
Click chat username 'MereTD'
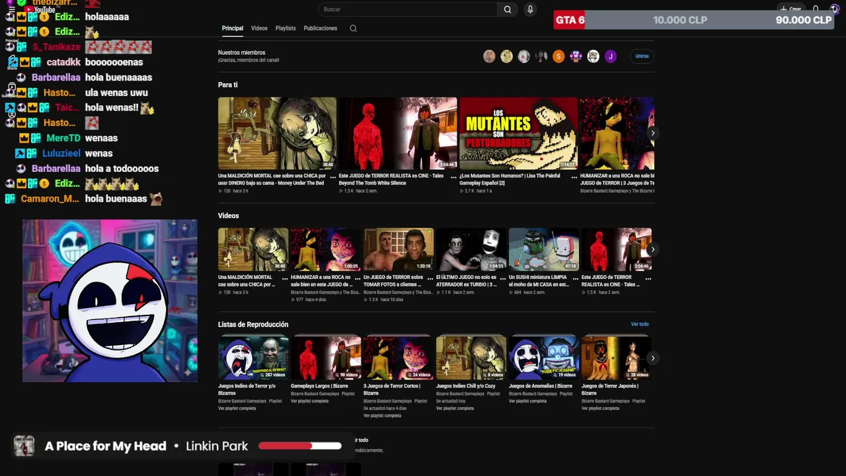63,138
